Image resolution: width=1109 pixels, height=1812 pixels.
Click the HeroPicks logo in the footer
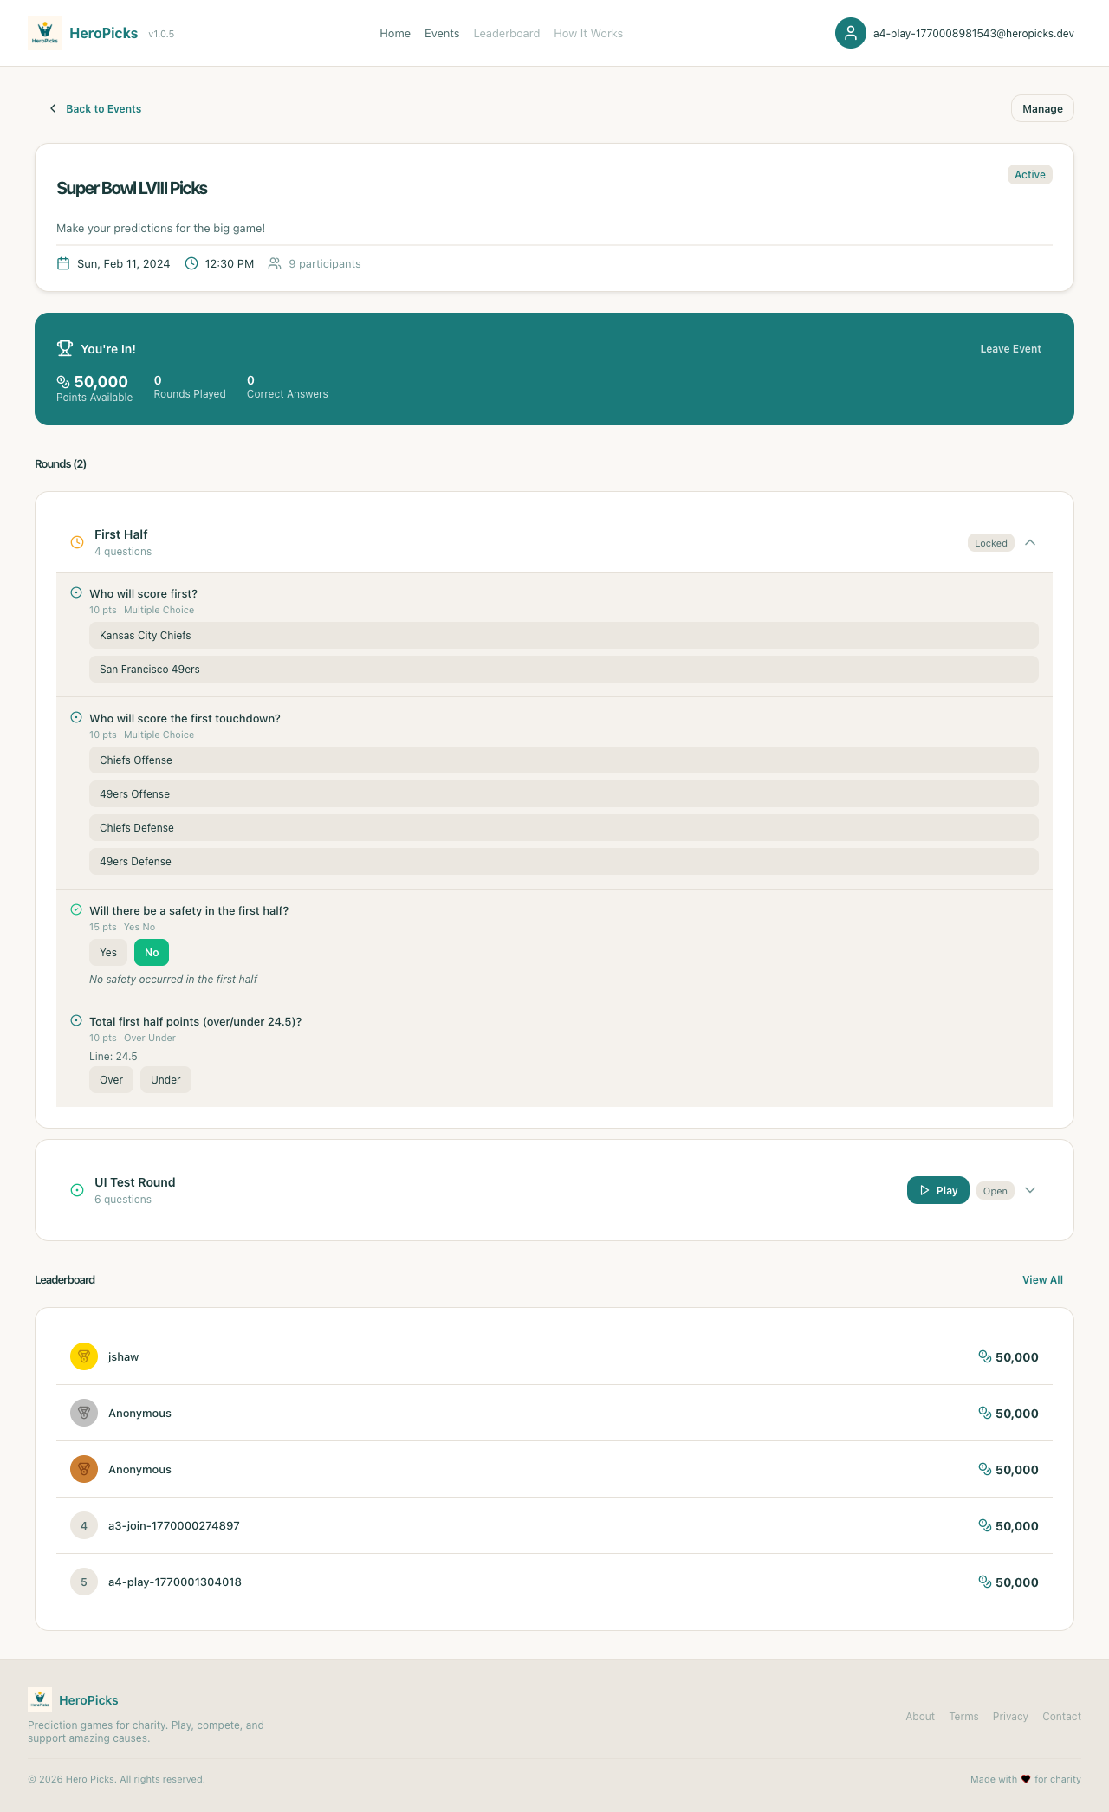coord(40,1699)
